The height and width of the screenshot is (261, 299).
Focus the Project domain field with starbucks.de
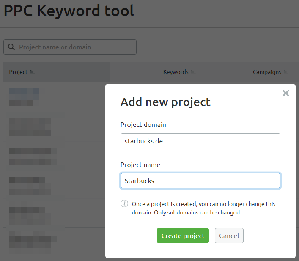(200, 141)
